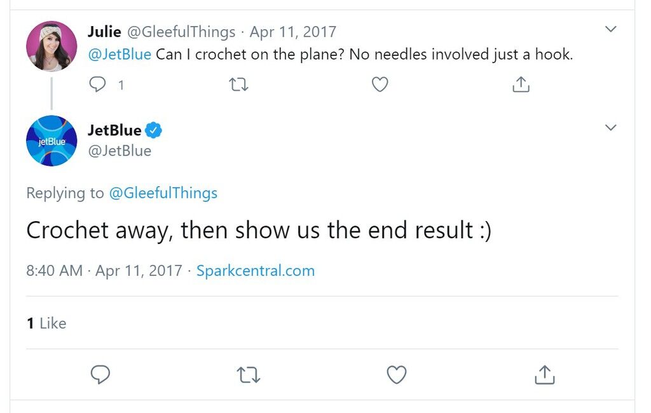Share JetBlue's reply tweet

pos(544,374)
